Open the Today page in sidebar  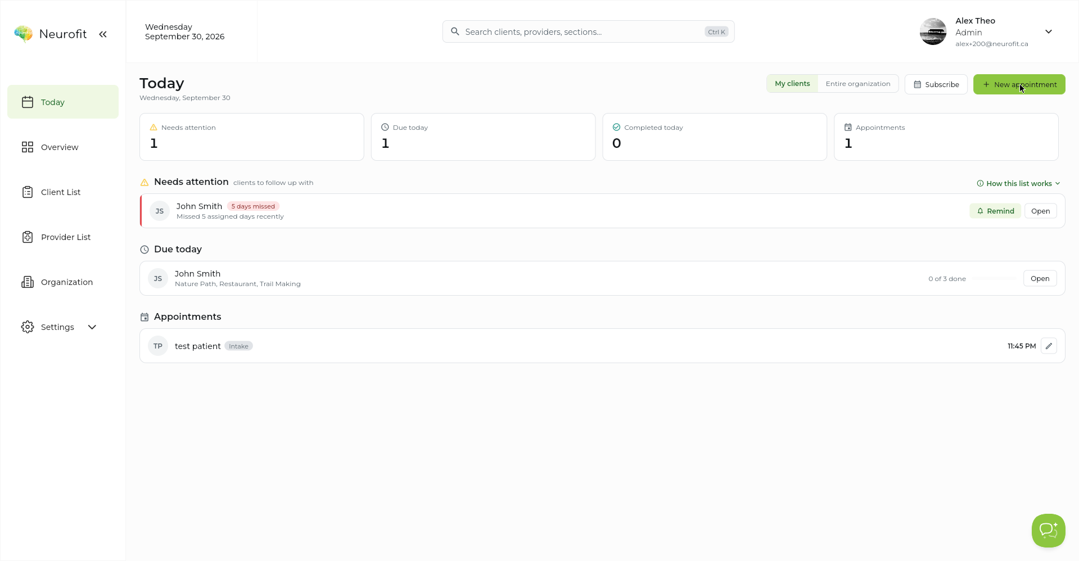coord(63,102)
